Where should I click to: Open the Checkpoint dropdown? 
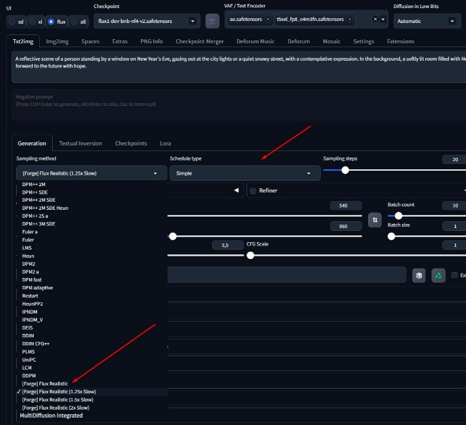[147, 21]
